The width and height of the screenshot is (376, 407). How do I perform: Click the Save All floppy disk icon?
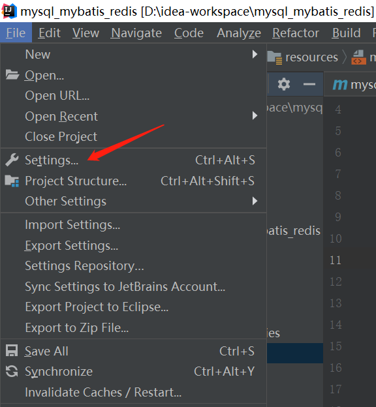[12, 351]
